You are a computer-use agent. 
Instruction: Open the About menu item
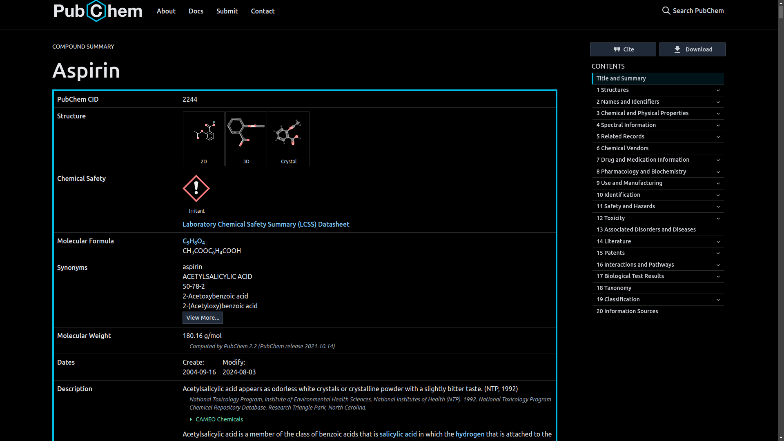point(166,11)
